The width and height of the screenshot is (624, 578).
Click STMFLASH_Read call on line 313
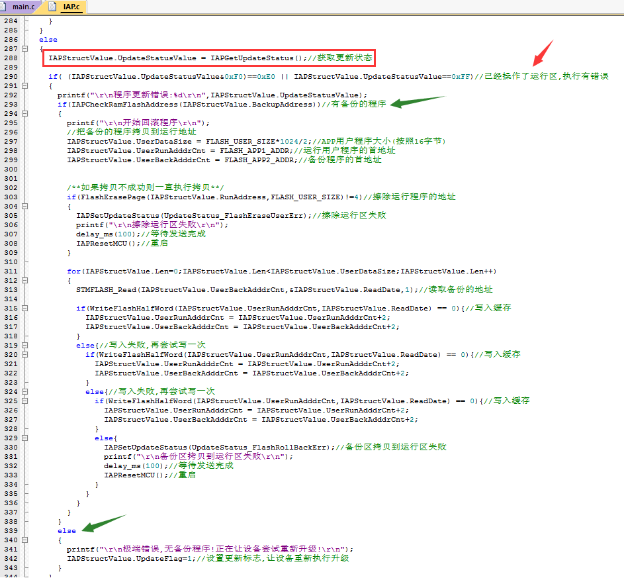[107, 290]
